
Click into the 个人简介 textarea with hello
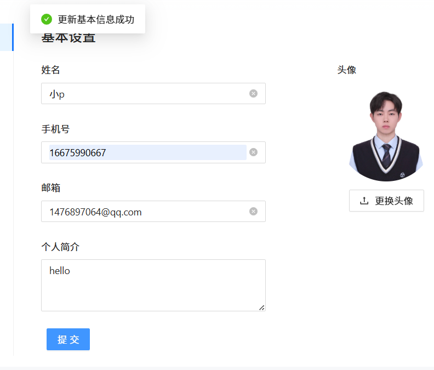[x=153, y=285]
